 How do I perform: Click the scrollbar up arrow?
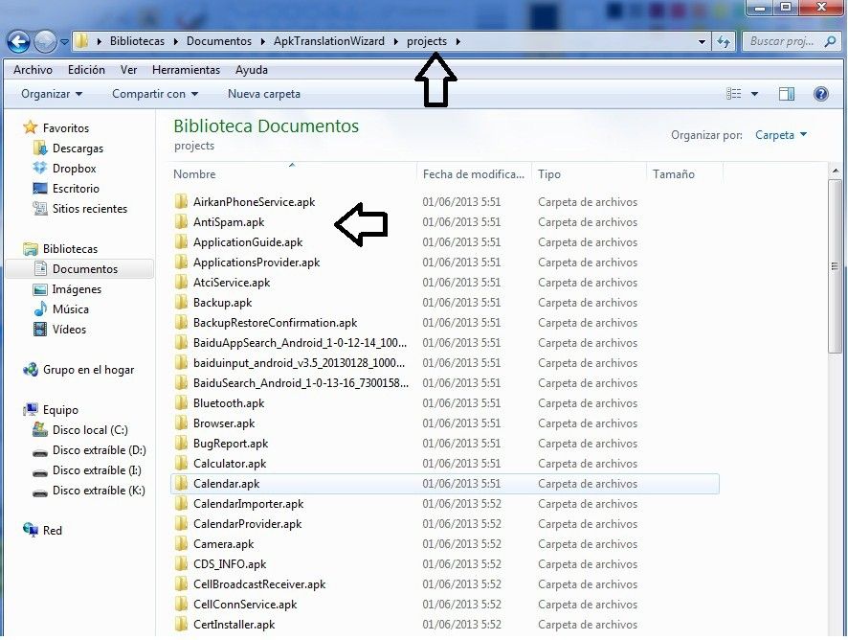835,171
